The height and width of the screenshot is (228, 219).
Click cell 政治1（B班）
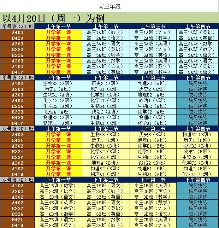pyautogui.click(x=198, y=151)
